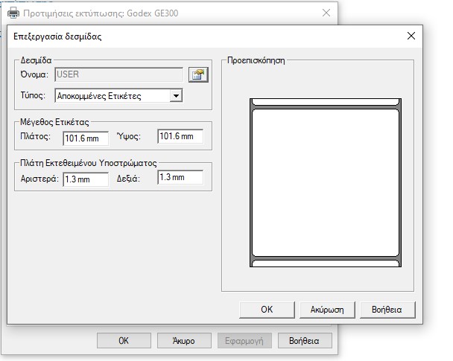Viewport: 453px width, 361px height.
Task: Click the Πλάτος label width field
Action: [86, 138]
